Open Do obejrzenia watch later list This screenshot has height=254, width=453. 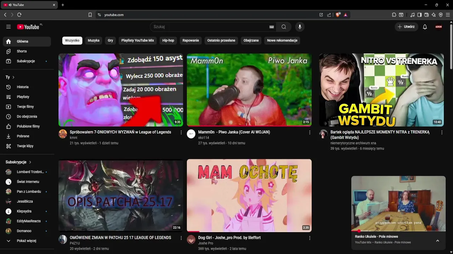(x=27, y=116)
